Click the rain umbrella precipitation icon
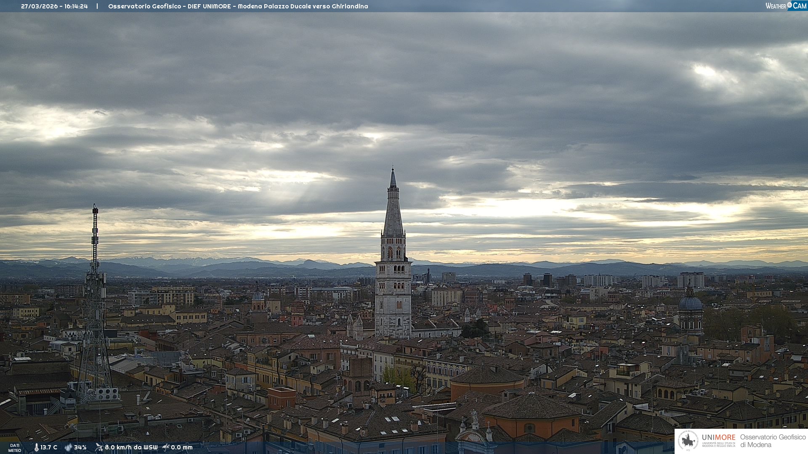Viewport: 808px width, 454px height. [166, 447]
